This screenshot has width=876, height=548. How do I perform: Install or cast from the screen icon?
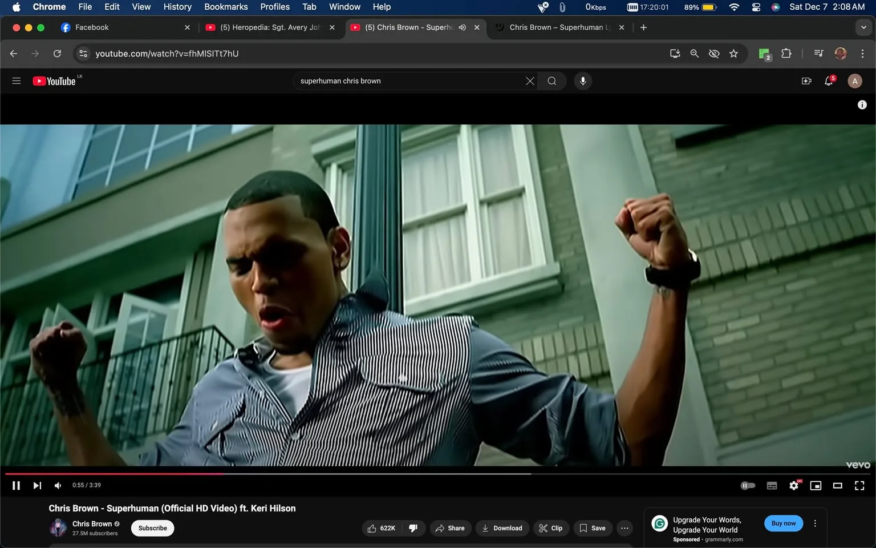[x=675, y=54]
